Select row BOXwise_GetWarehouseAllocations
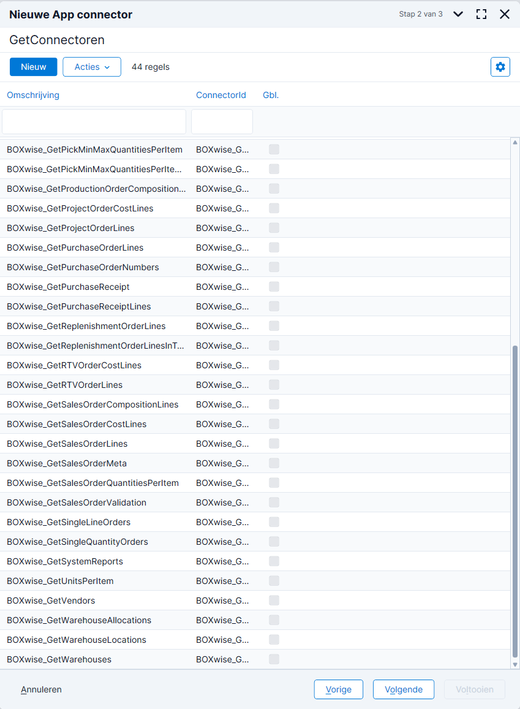 (255, 620)
